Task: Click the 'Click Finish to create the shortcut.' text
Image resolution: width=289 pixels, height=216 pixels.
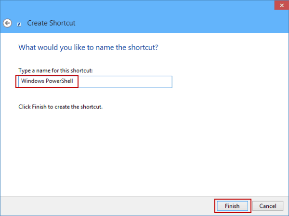Action: pos(61,107)
